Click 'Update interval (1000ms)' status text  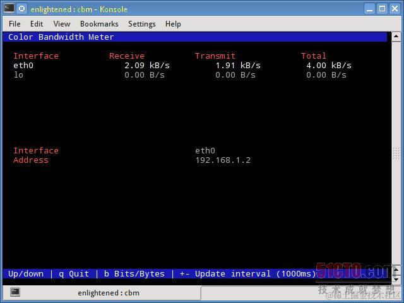(256, 273)
